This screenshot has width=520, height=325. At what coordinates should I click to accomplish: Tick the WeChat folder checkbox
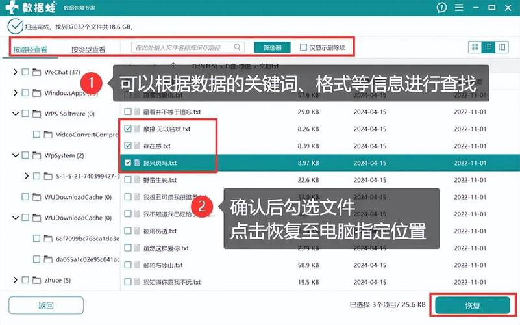pos(25,72)
